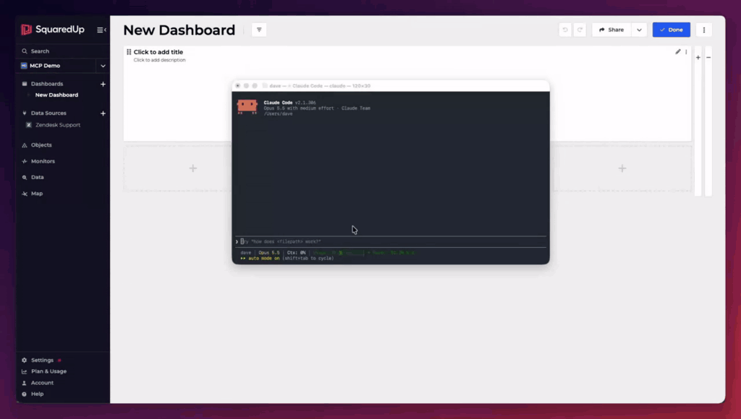Expand the Data Sources section
The height and width of the screenshot is (419, 741).
click(x=48, y=113)
